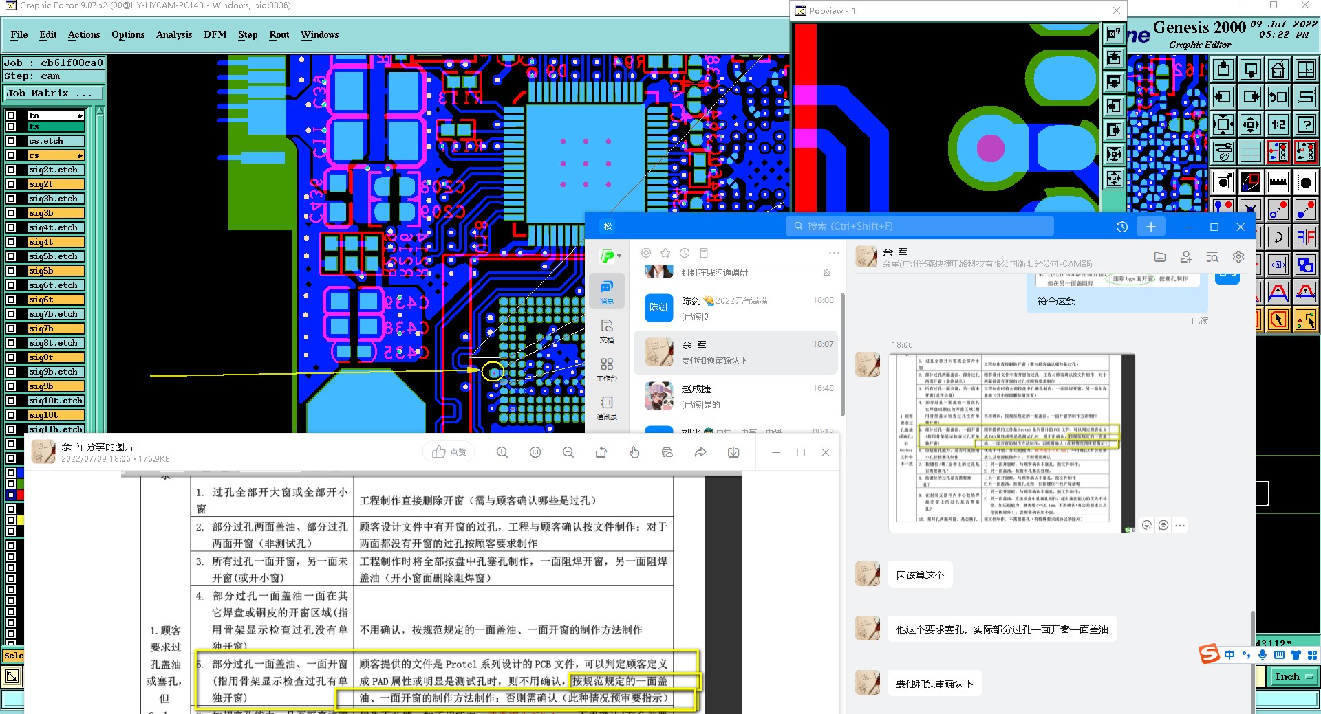
Task: Click the Job Matrix button
Action: tap(54, 93)
